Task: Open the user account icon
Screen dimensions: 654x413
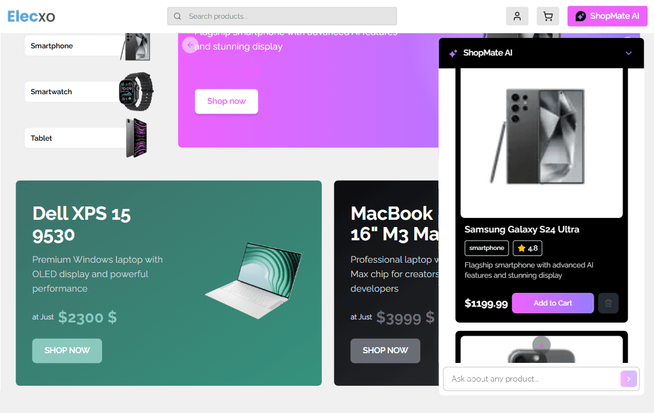Action: (x=517, y=16)
